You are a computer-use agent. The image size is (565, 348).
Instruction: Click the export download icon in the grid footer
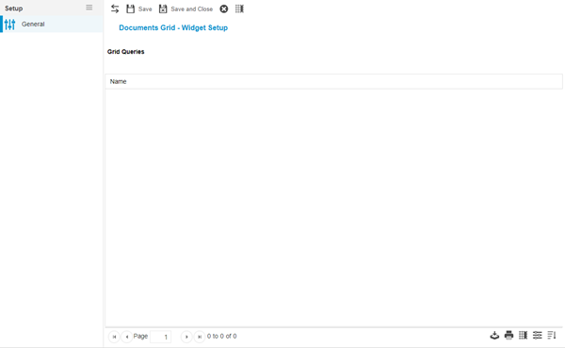tap(494, 336)
